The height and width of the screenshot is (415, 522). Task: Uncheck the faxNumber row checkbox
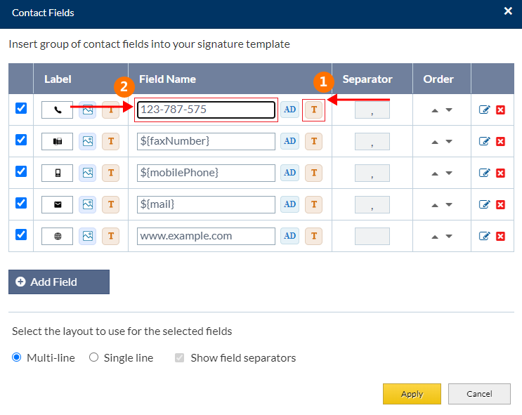tap(21, 140)
